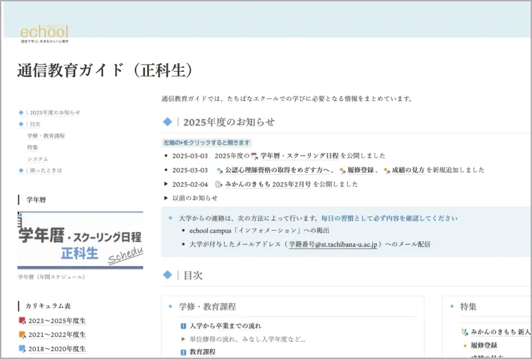Click the orange diamond before 履修登録 in 特集
532x359 pixels.
pos(465,346)
